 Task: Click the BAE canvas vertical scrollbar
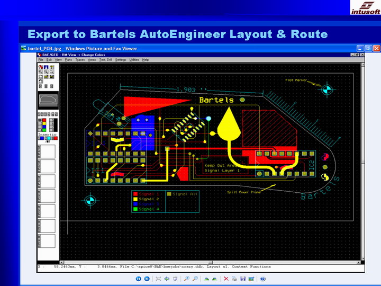pos(363,162)
